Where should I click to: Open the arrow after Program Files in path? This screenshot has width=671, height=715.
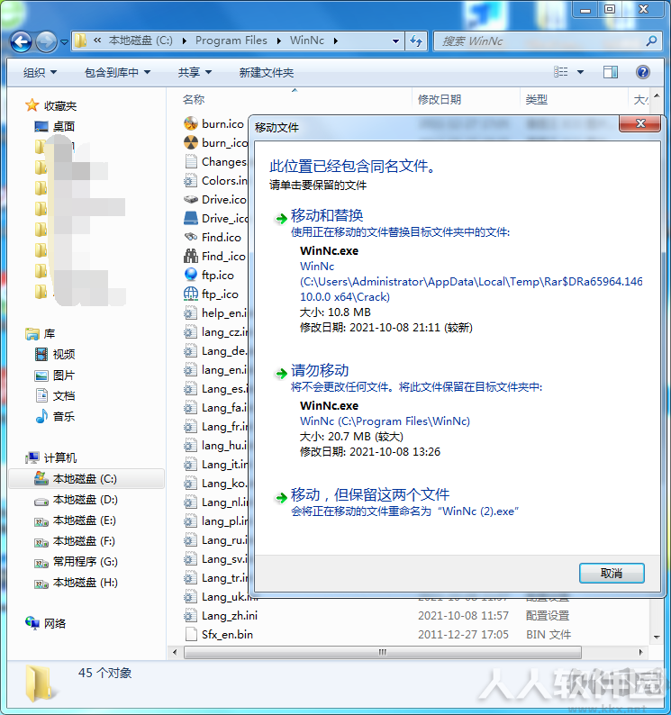coord(278,41)
